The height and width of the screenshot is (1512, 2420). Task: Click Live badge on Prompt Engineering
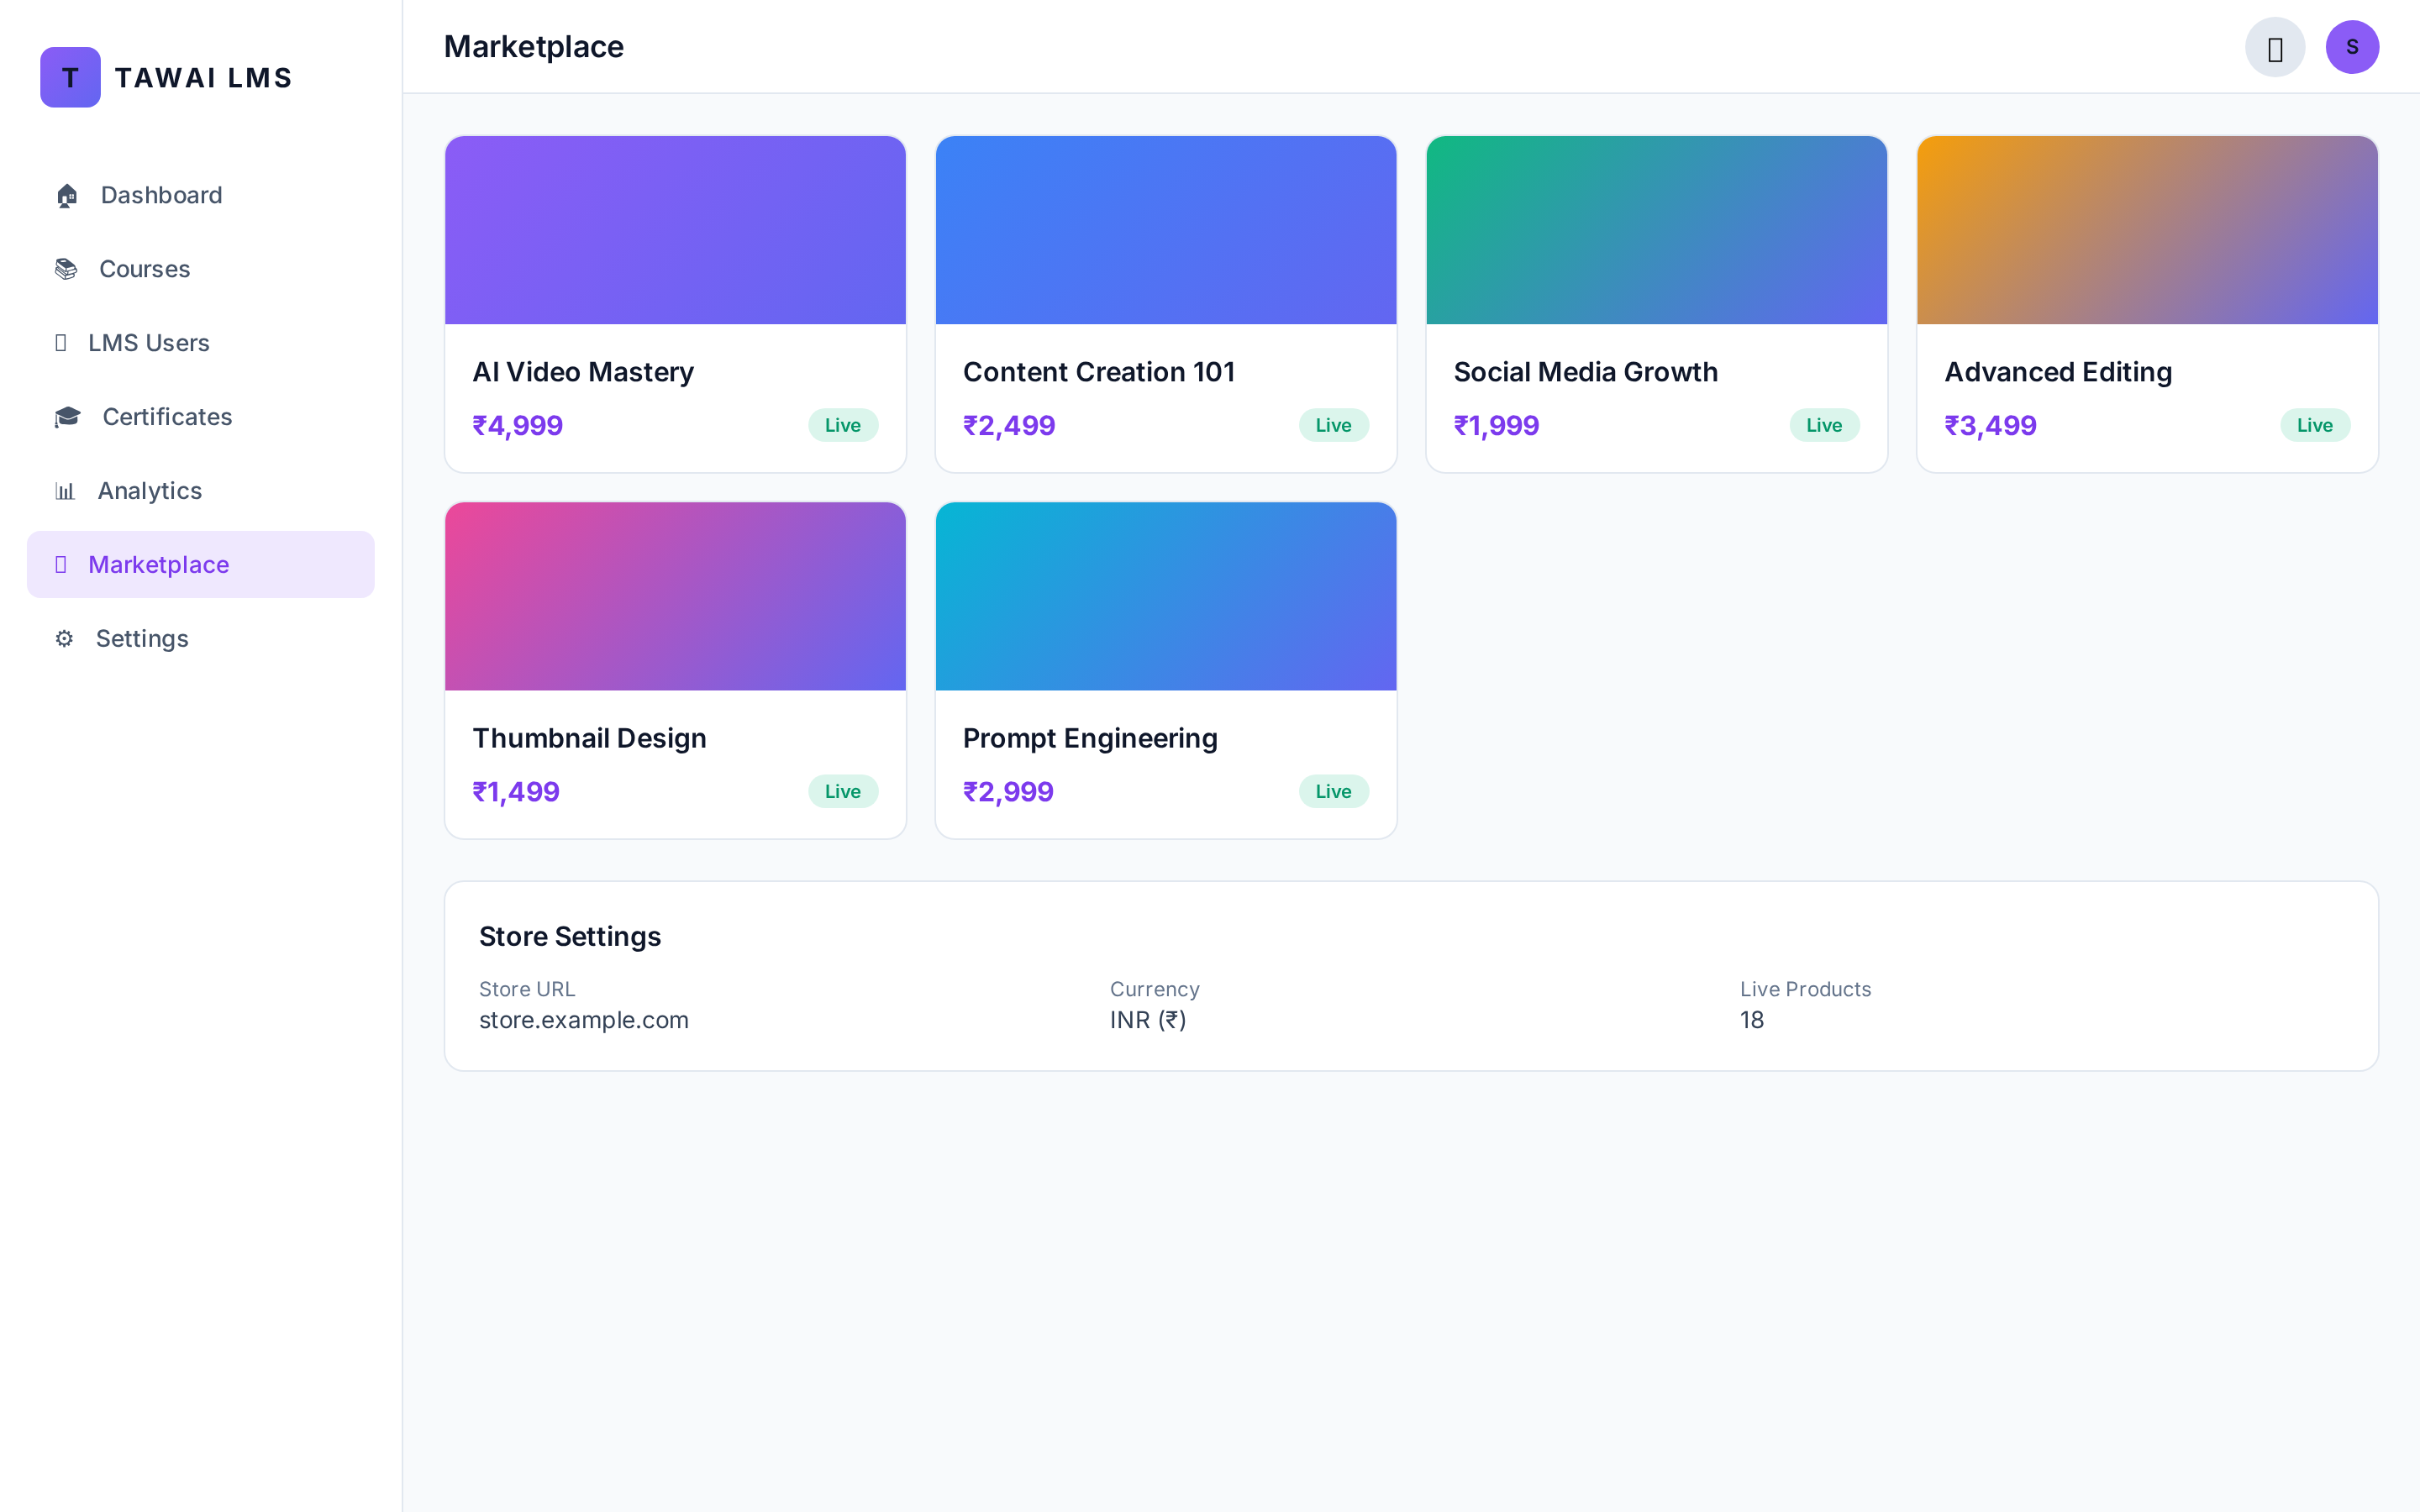(1334, 791)
